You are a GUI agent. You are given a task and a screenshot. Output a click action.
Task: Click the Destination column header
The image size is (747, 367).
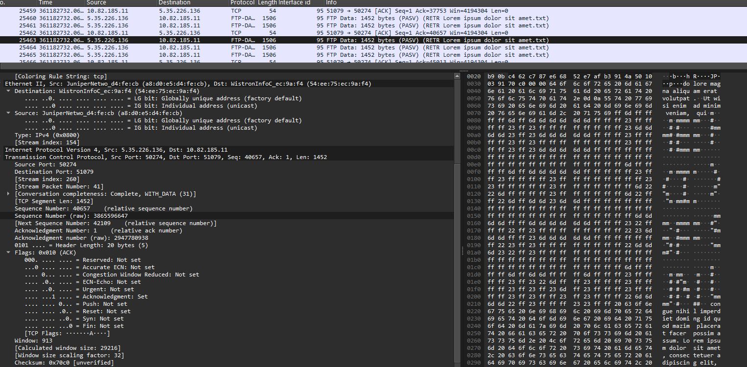coord(193,3)
